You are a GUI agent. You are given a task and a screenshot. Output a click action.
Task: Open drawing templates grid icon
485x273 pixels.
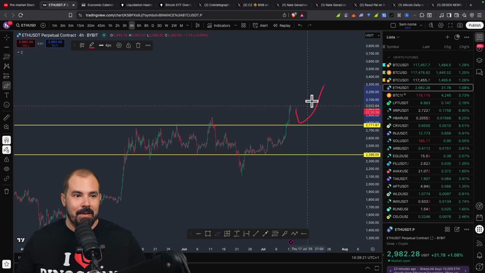coord(82,45)
